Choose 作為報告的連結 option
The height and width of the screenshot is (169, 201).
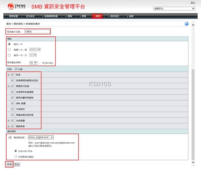(16, 157)
